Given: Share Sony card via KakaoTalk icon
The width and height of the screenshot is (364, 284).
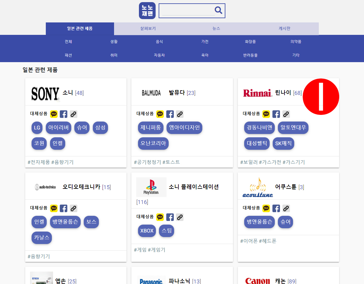Looking at the screenshot, I should [54, 114].
